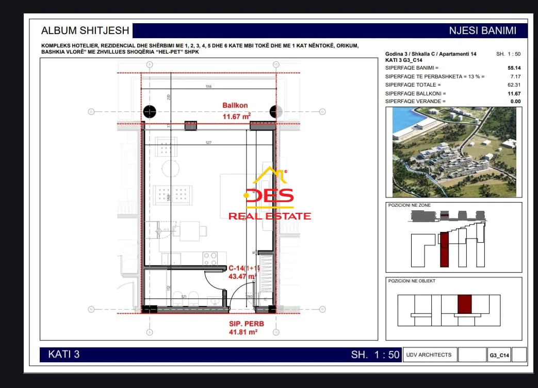Screen dimensions: 538x388
Task: Click the "SIPERFAQE BANIMI =" label
Action: point(412,68)
